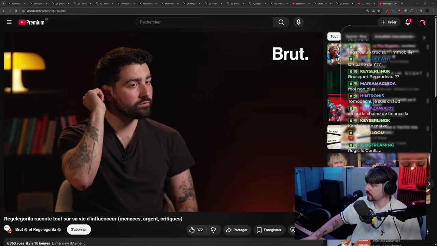Open browser tab search dropdown arrow
Viewport: 437px width, 246px height.
(4, 3)
